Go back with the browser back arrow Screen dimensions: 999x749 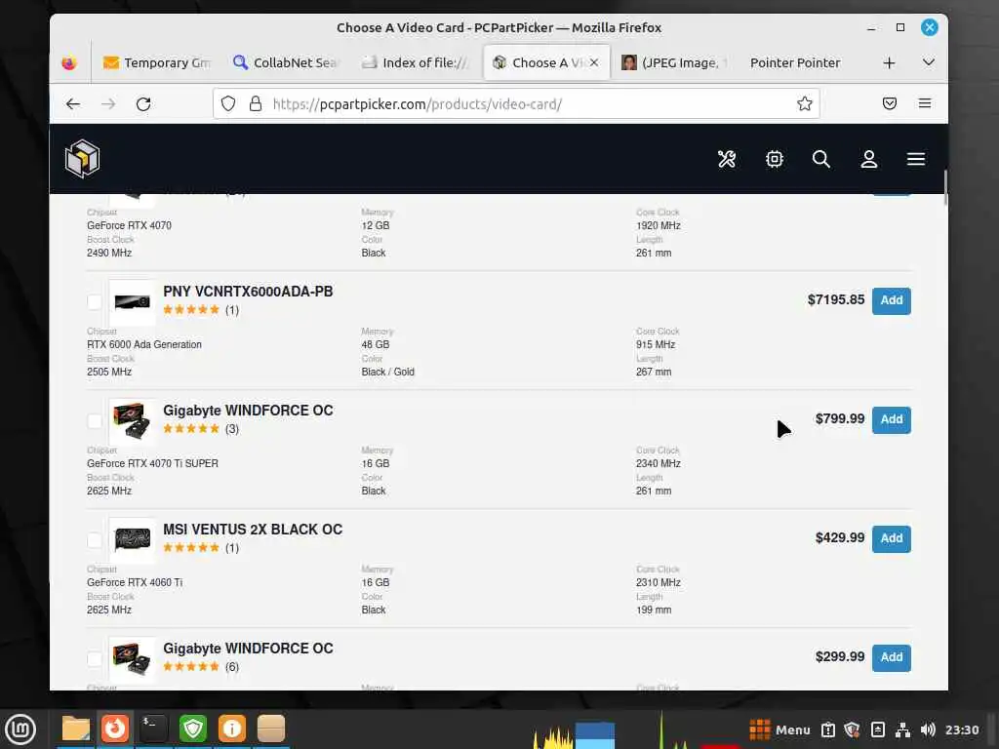point(73,103)
